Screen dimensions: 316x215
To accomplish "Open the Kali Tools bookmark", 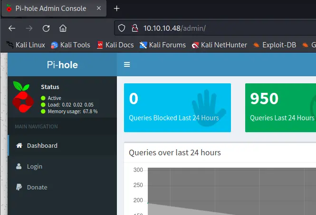I will (70, 45).
